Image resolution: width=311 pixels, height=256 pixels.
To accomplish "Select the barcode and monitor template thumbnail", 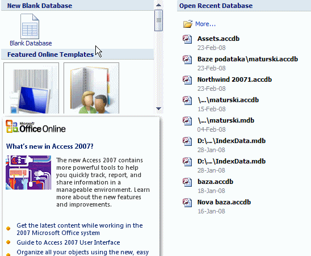I will 31,88.
